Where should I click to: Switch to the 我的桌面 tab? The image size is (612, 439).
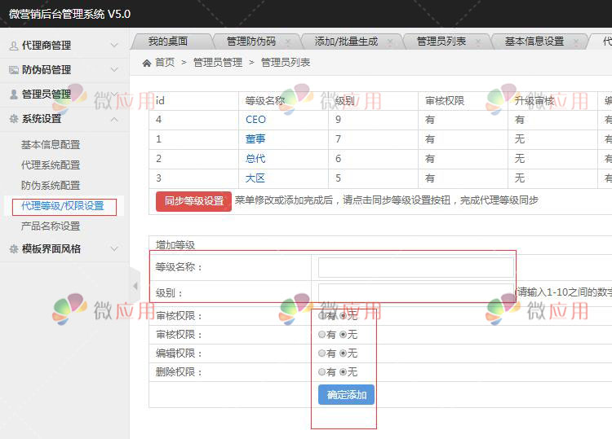[168, 42]
